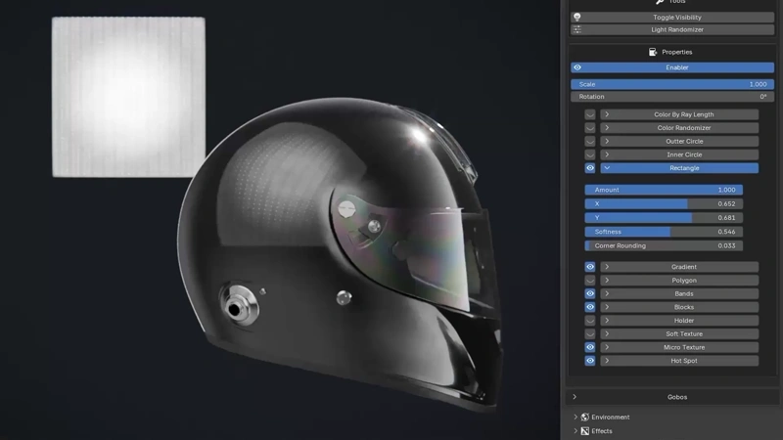Enable Holder visibility toggle
This screenshot has width=783, height=440.
(590, 321)
